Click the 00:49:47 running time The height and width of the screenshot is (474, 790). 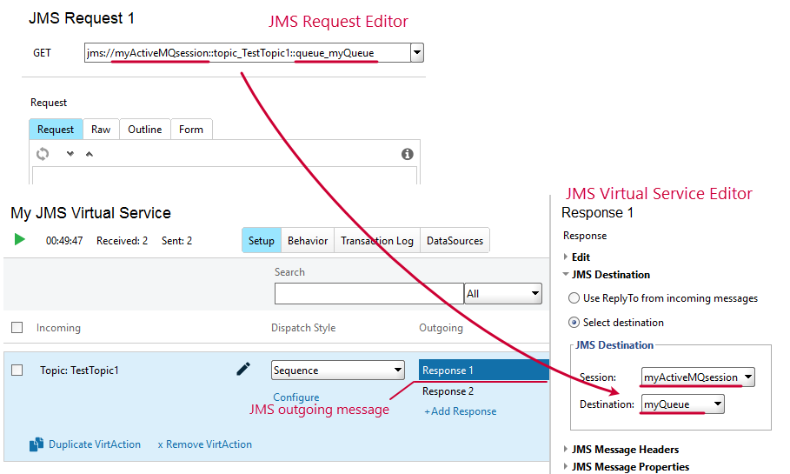(x=64, y=241)
